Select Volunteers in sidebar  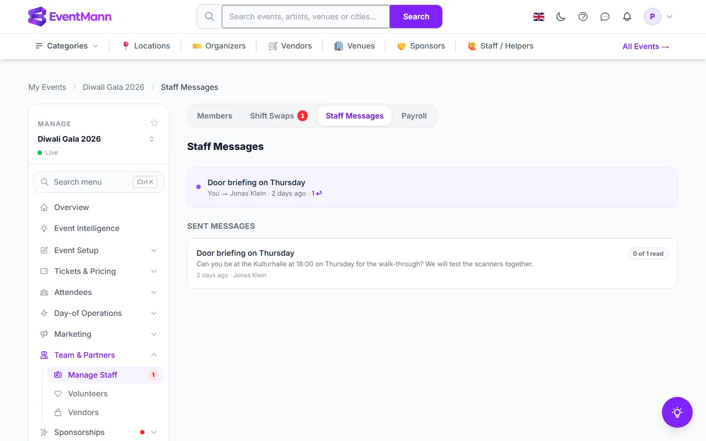pos(105,394)
